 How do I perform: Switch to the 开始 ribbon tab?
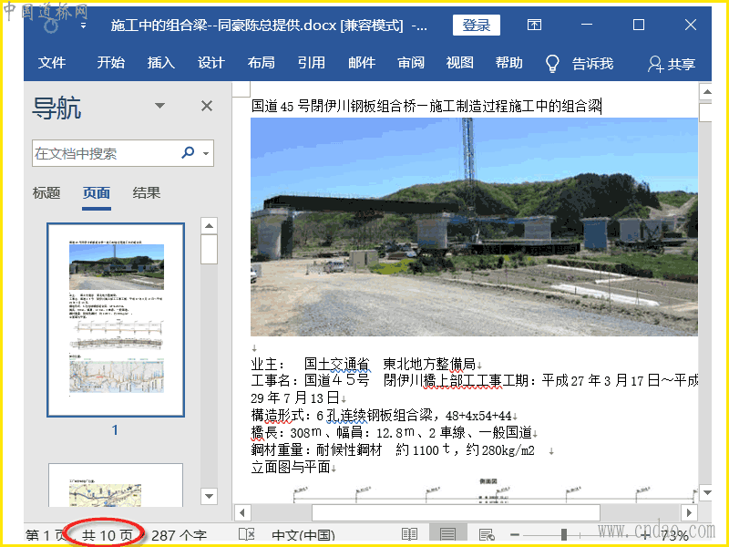pyautogui.click(x=110, y=63)
